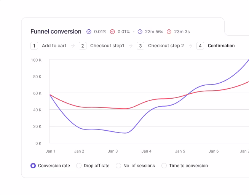
Task: Click the Jan 6 axis label
Action: click(214, 151)
